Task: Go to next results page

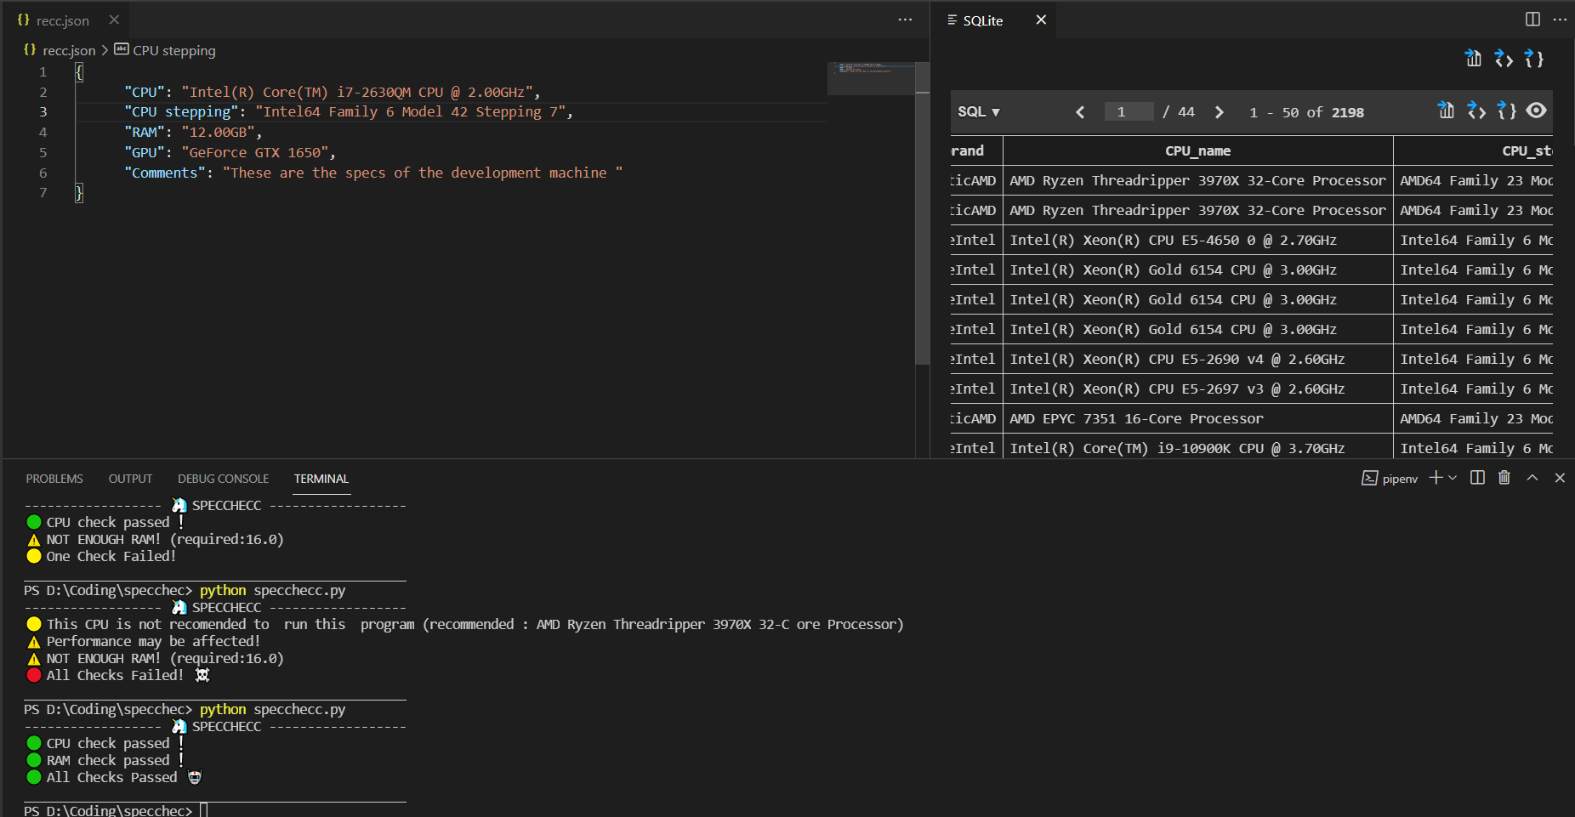Action: coord(1220,112)
